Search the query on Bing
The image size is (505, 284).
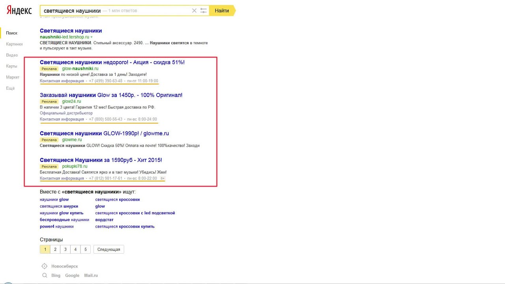[x=56, y=275]
